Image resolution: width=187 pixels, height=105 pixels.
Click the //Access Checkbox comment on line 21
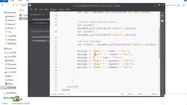pos(89,41)
